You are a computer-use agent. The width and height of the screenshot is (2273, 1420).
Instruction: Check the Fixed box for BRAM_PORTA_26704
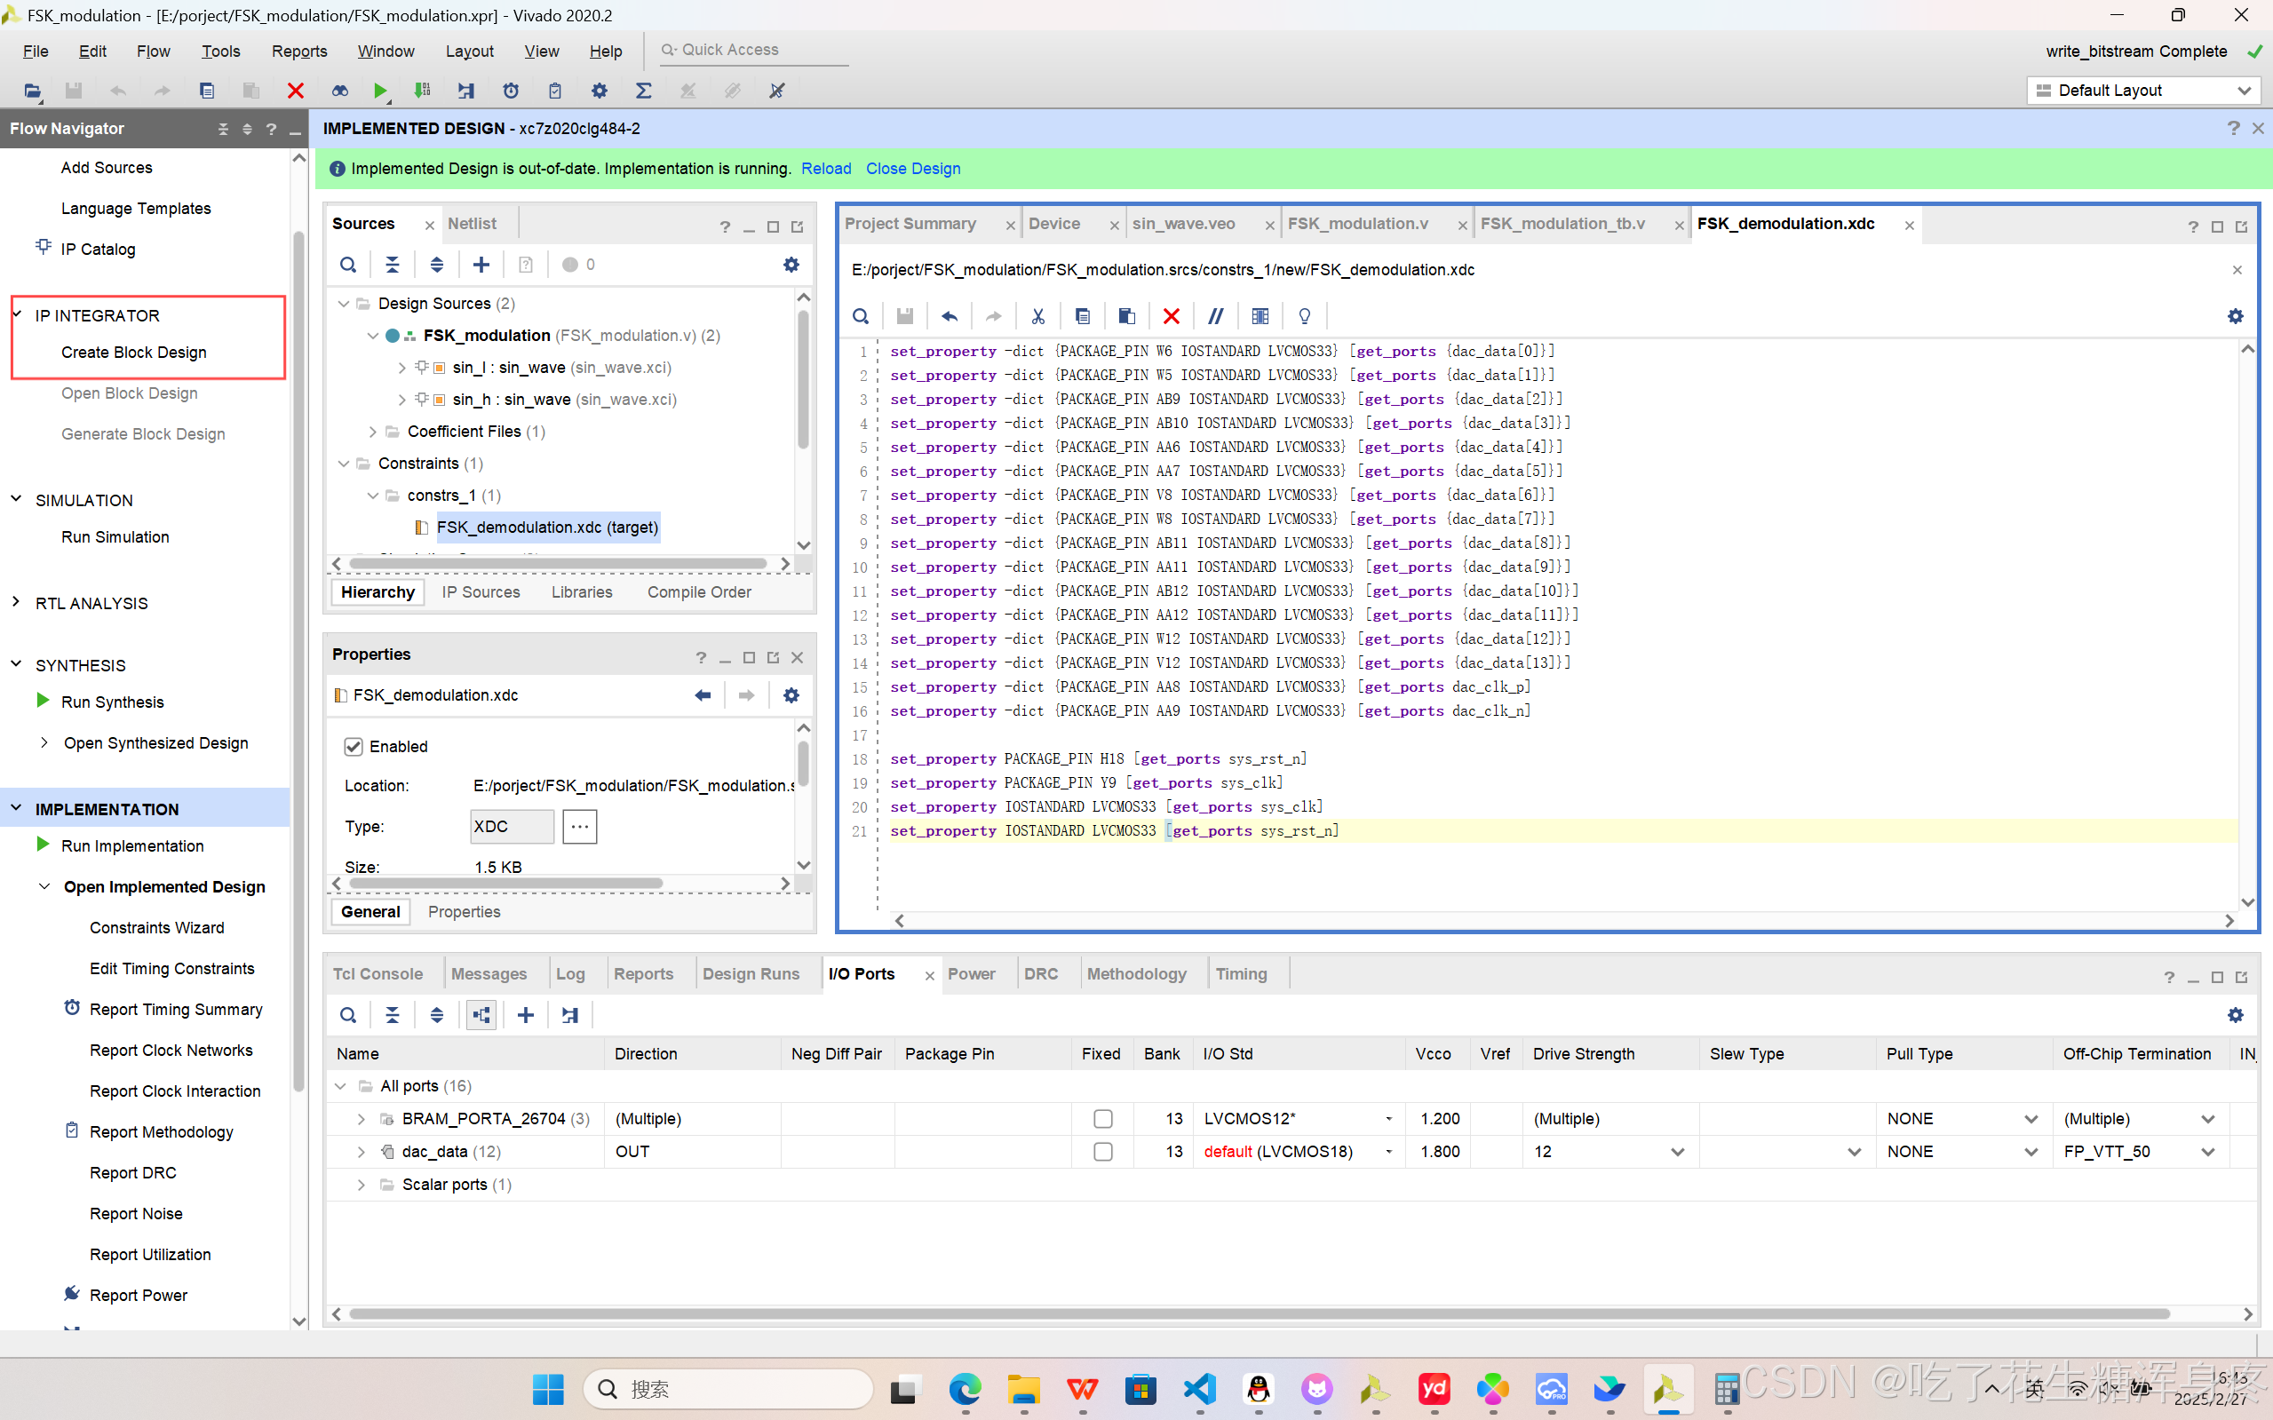tap(1102, 1119)
